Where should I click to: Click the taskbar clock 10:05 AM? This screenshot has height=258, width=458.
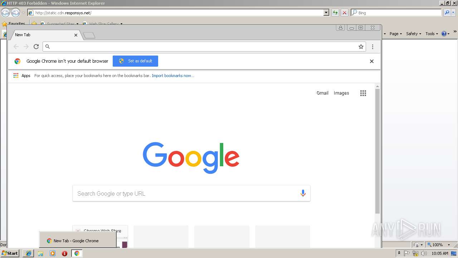pos(440,253)
